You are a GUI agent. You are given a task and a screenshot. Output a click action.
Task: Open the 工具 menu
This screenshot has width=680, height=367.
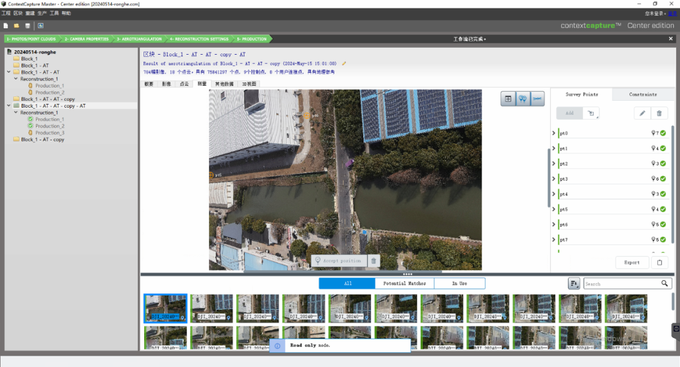click(x=54, y=13)
